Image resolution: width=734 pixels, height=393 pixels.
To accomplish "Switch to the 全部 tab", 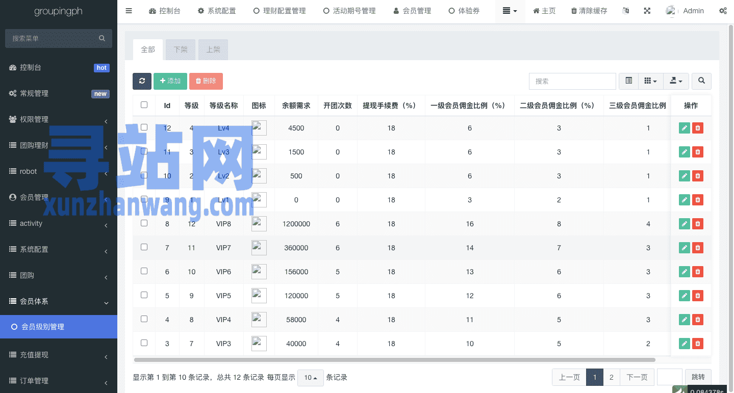I will [148, 49].
